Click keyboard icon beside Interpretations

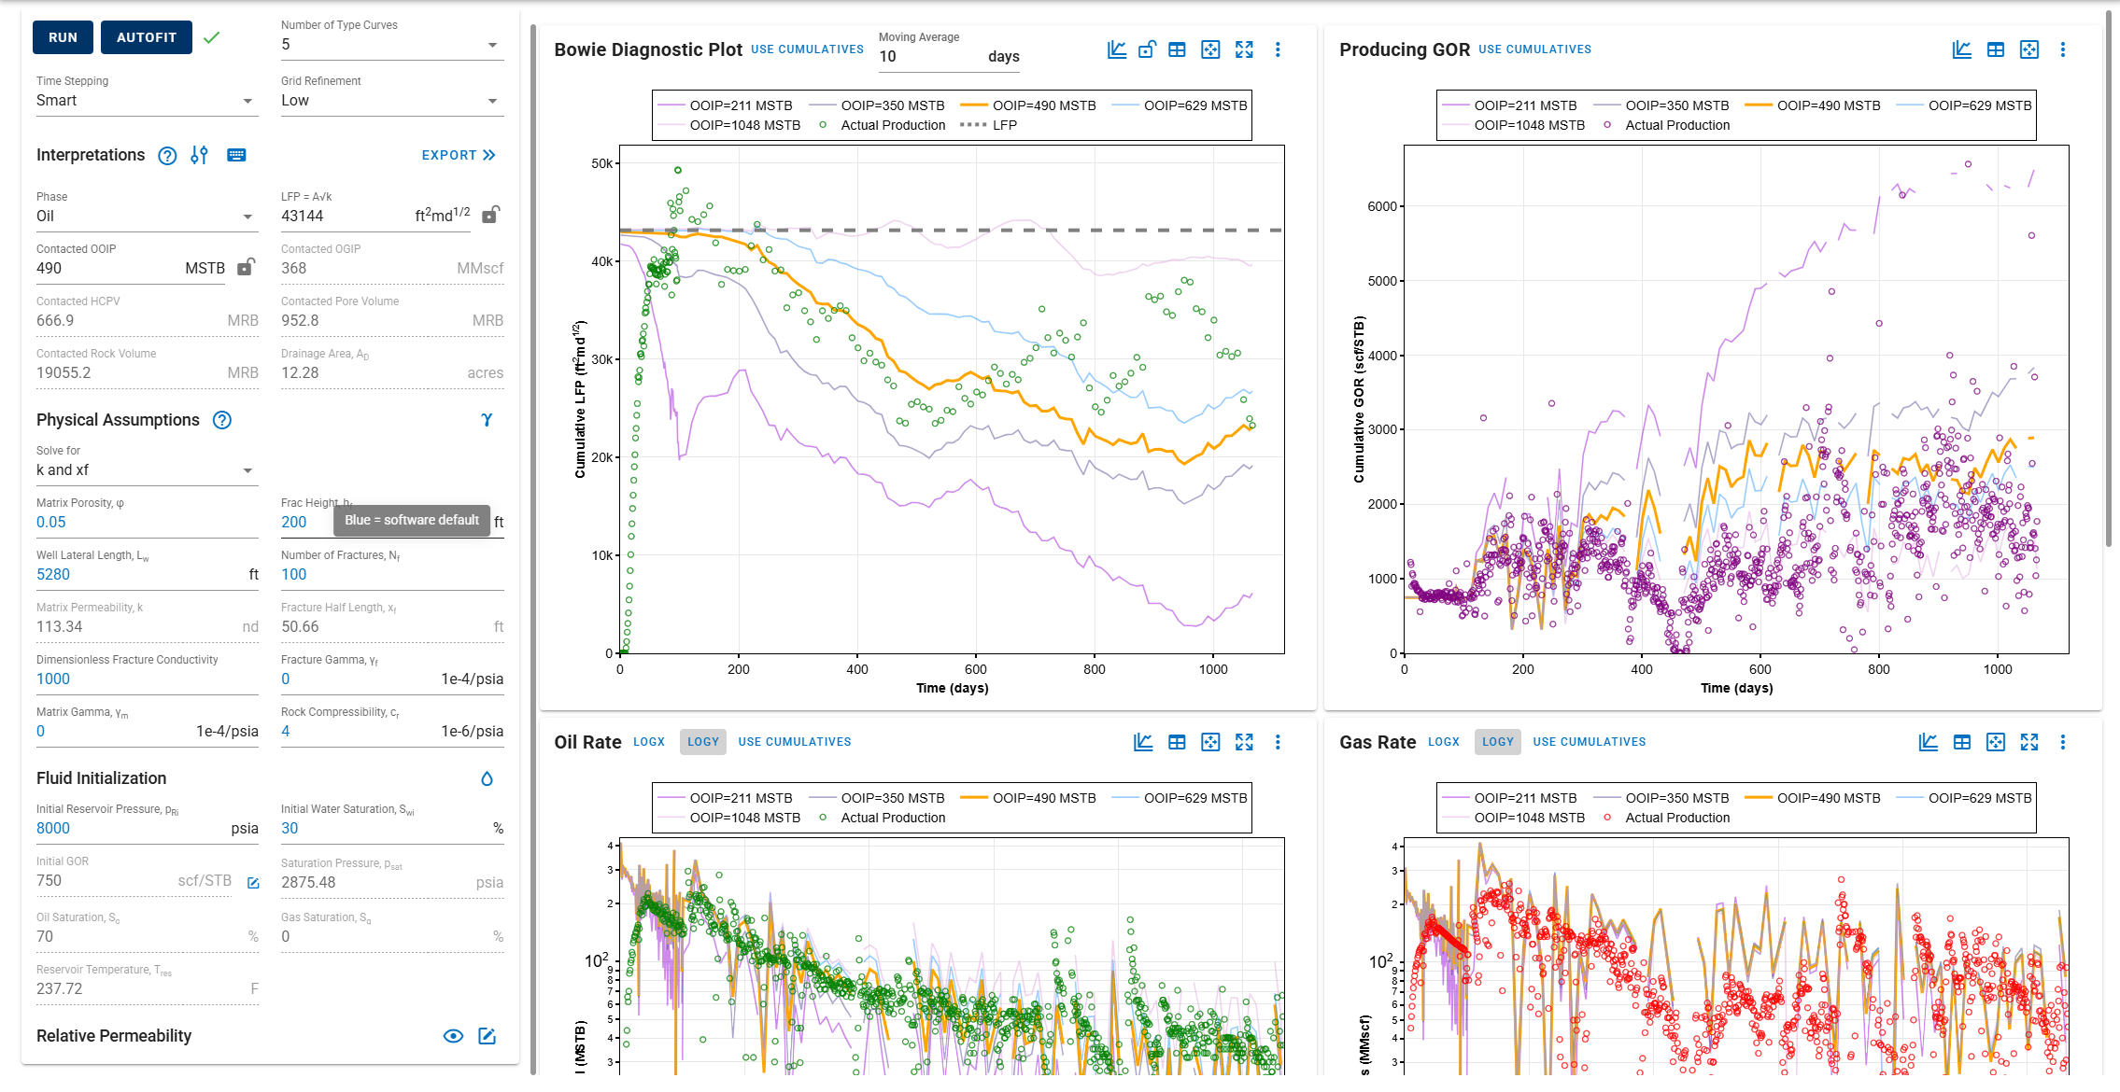[236, 155]
